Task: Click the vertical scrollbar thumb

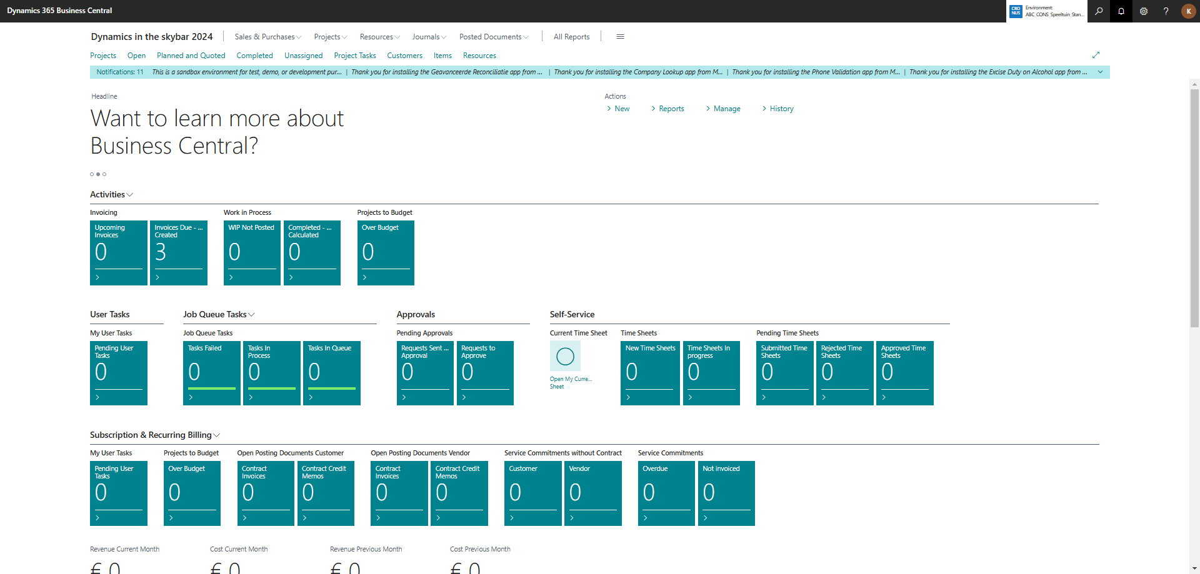Action: pyautogui.click(x=1194, y=206)
